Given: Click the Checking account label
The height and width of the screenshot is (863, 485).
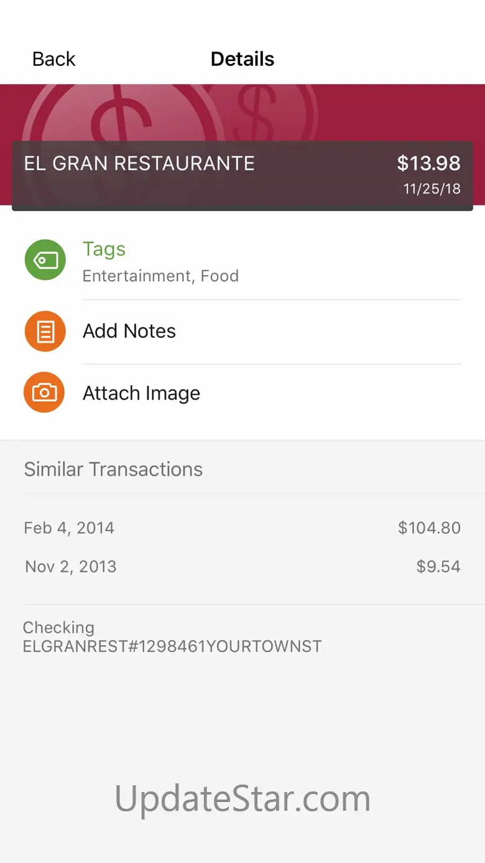Looking at the screenshot, I should pos(58,627).
